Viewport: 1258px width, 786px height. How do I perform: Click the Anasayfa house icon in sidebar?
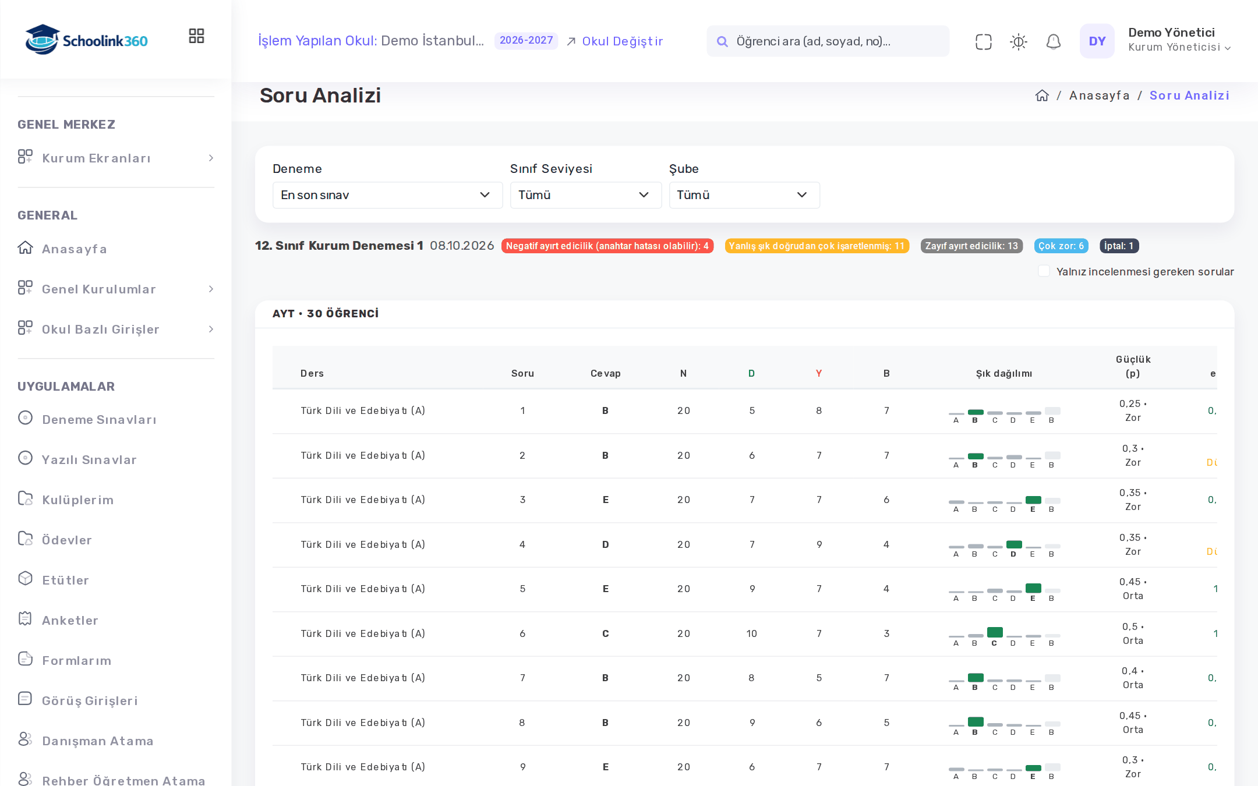[25, 247]
